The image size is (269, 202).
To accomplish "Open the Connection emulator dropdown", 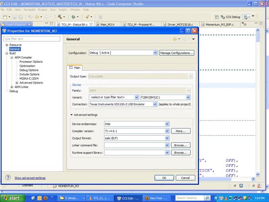I will [x=155, y=104].
